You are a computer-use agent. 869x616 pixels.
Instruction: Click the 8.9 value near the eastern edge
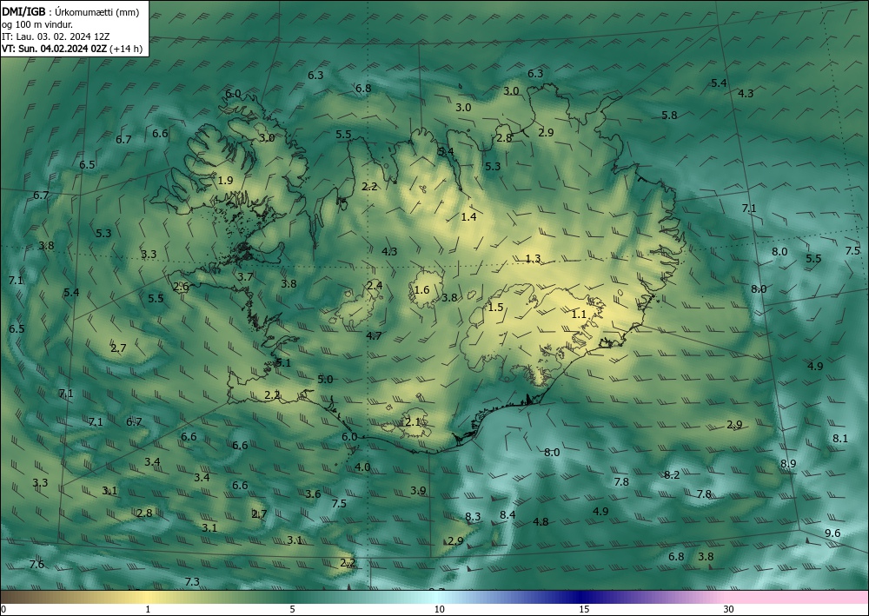click(788, 464)
